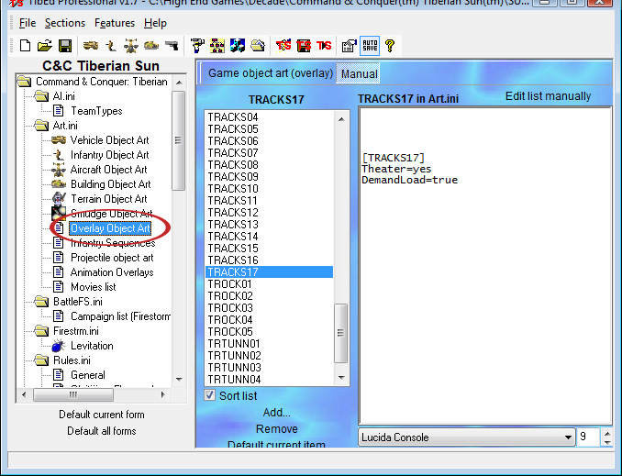Open the infantry editor soldier icon
This screenshot has height=476, width=622.
pos(111,46)
